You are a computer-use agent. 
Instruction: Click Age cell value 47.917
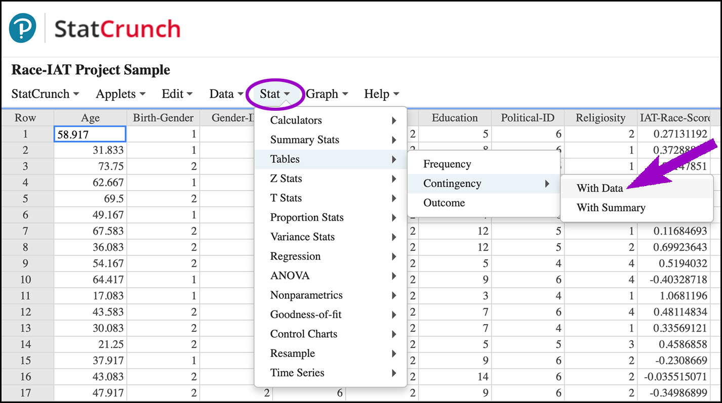(x=91, y=393)
